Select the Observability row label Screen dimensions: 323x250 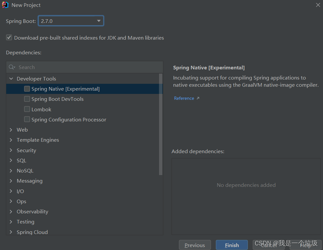(32, 212)
